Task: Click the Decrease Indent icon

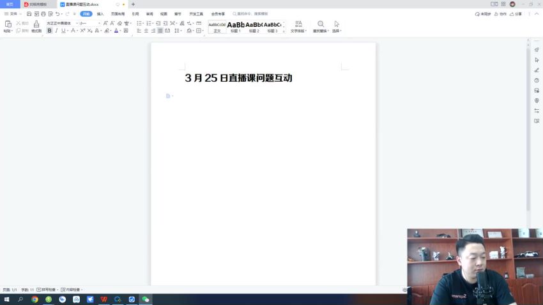Action: [158, 23]
